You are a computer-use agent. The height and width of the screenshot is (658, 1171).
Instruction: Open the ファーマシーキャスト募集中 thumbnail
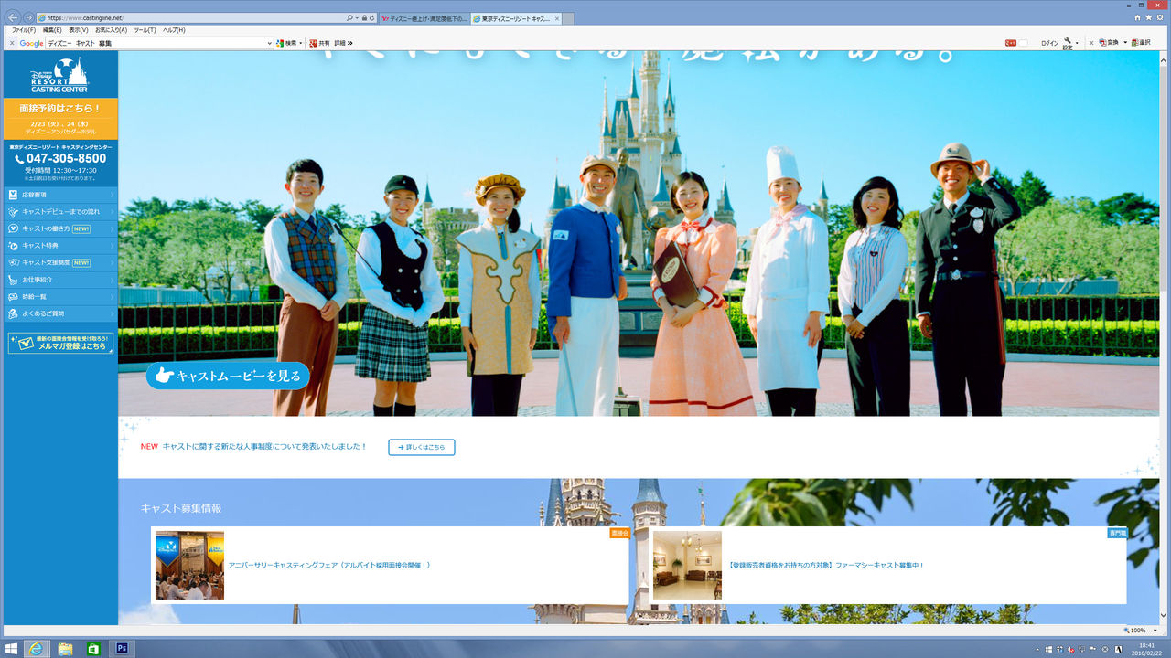(x=687, y=565)
